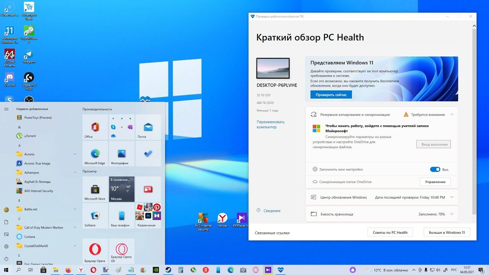The image size is (489, 275).
Task: Click Советы по PC Health button
Action: click(390, 232)
